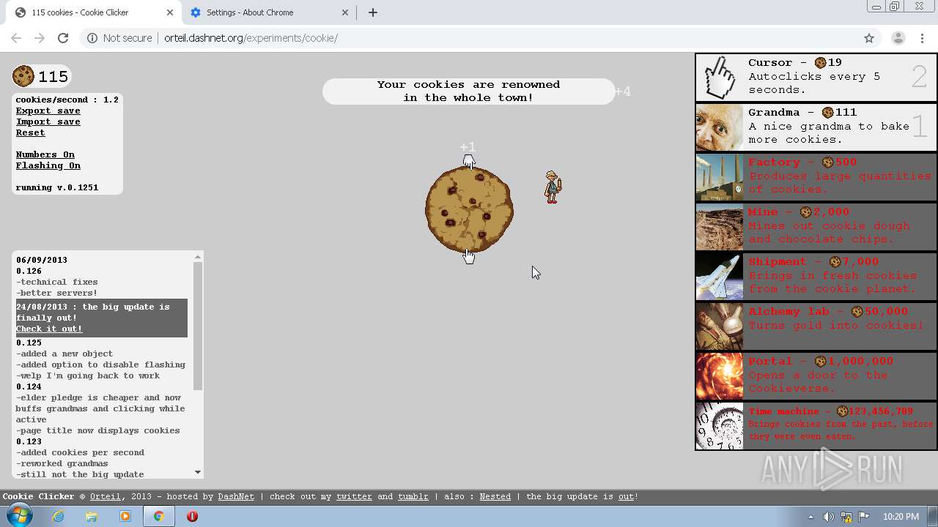The image size is (938, 527).
Task: Click the cookies/second : 1.2 text
Action: [67, 100]
